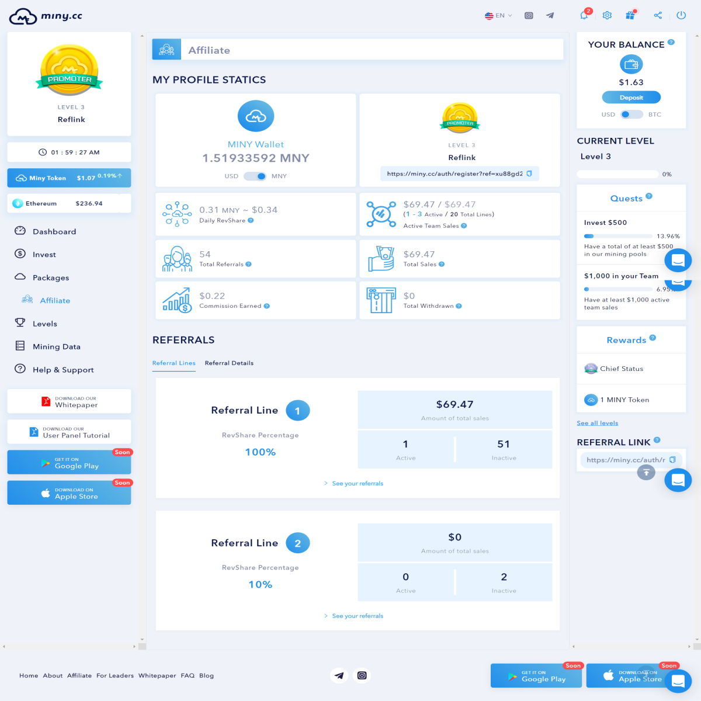The width and height of the screenshot is (701, 701).
Task: Switch to the Referral Details tab
Action: coord(229,363)
